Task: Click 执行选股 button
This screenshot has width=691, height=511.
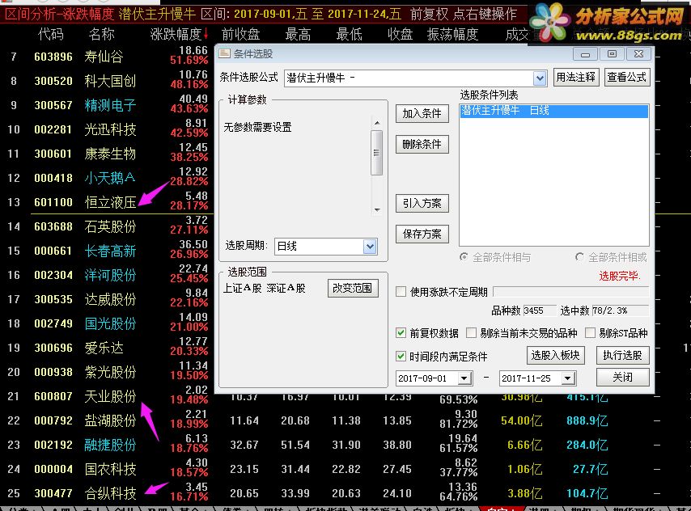Action: [622, 355]
